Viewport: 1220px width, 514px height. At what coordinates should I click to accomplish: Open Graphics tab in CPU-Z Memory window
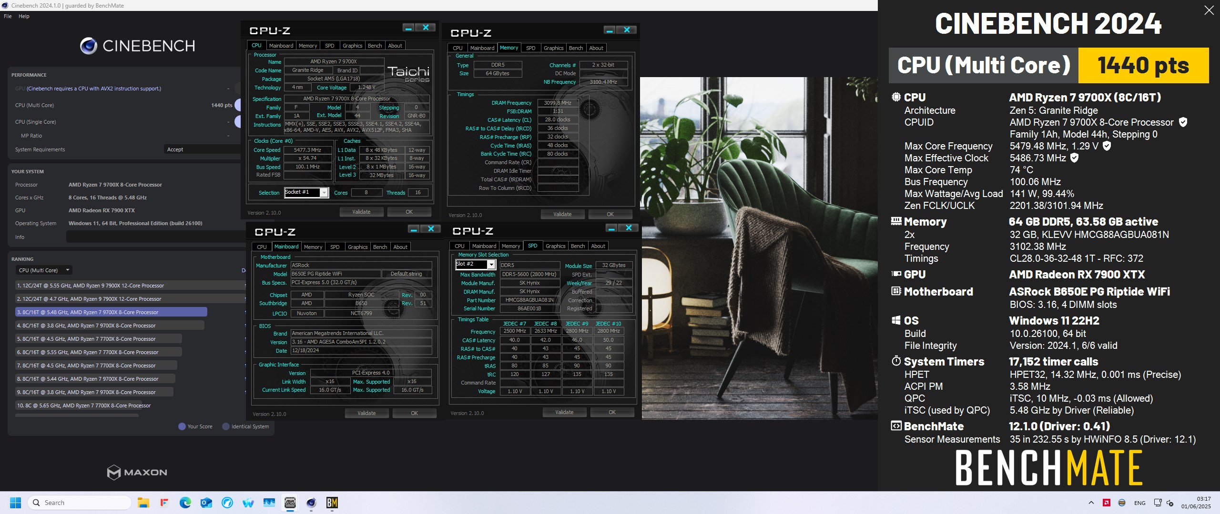click(554, 48)
